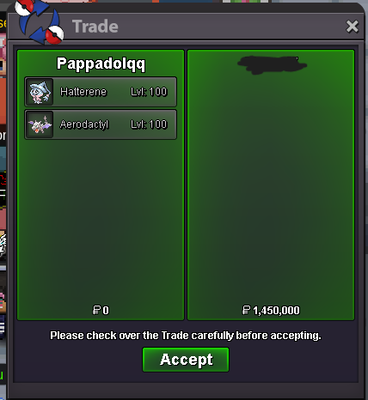
Task: Click Aerodactyl's Lvl: 100 text
Action: (149, 124)
